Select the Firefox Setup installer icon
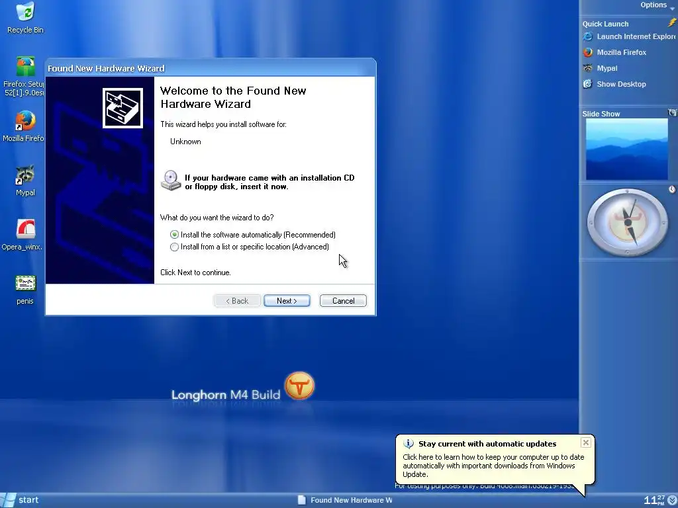 tap(26, 67)
